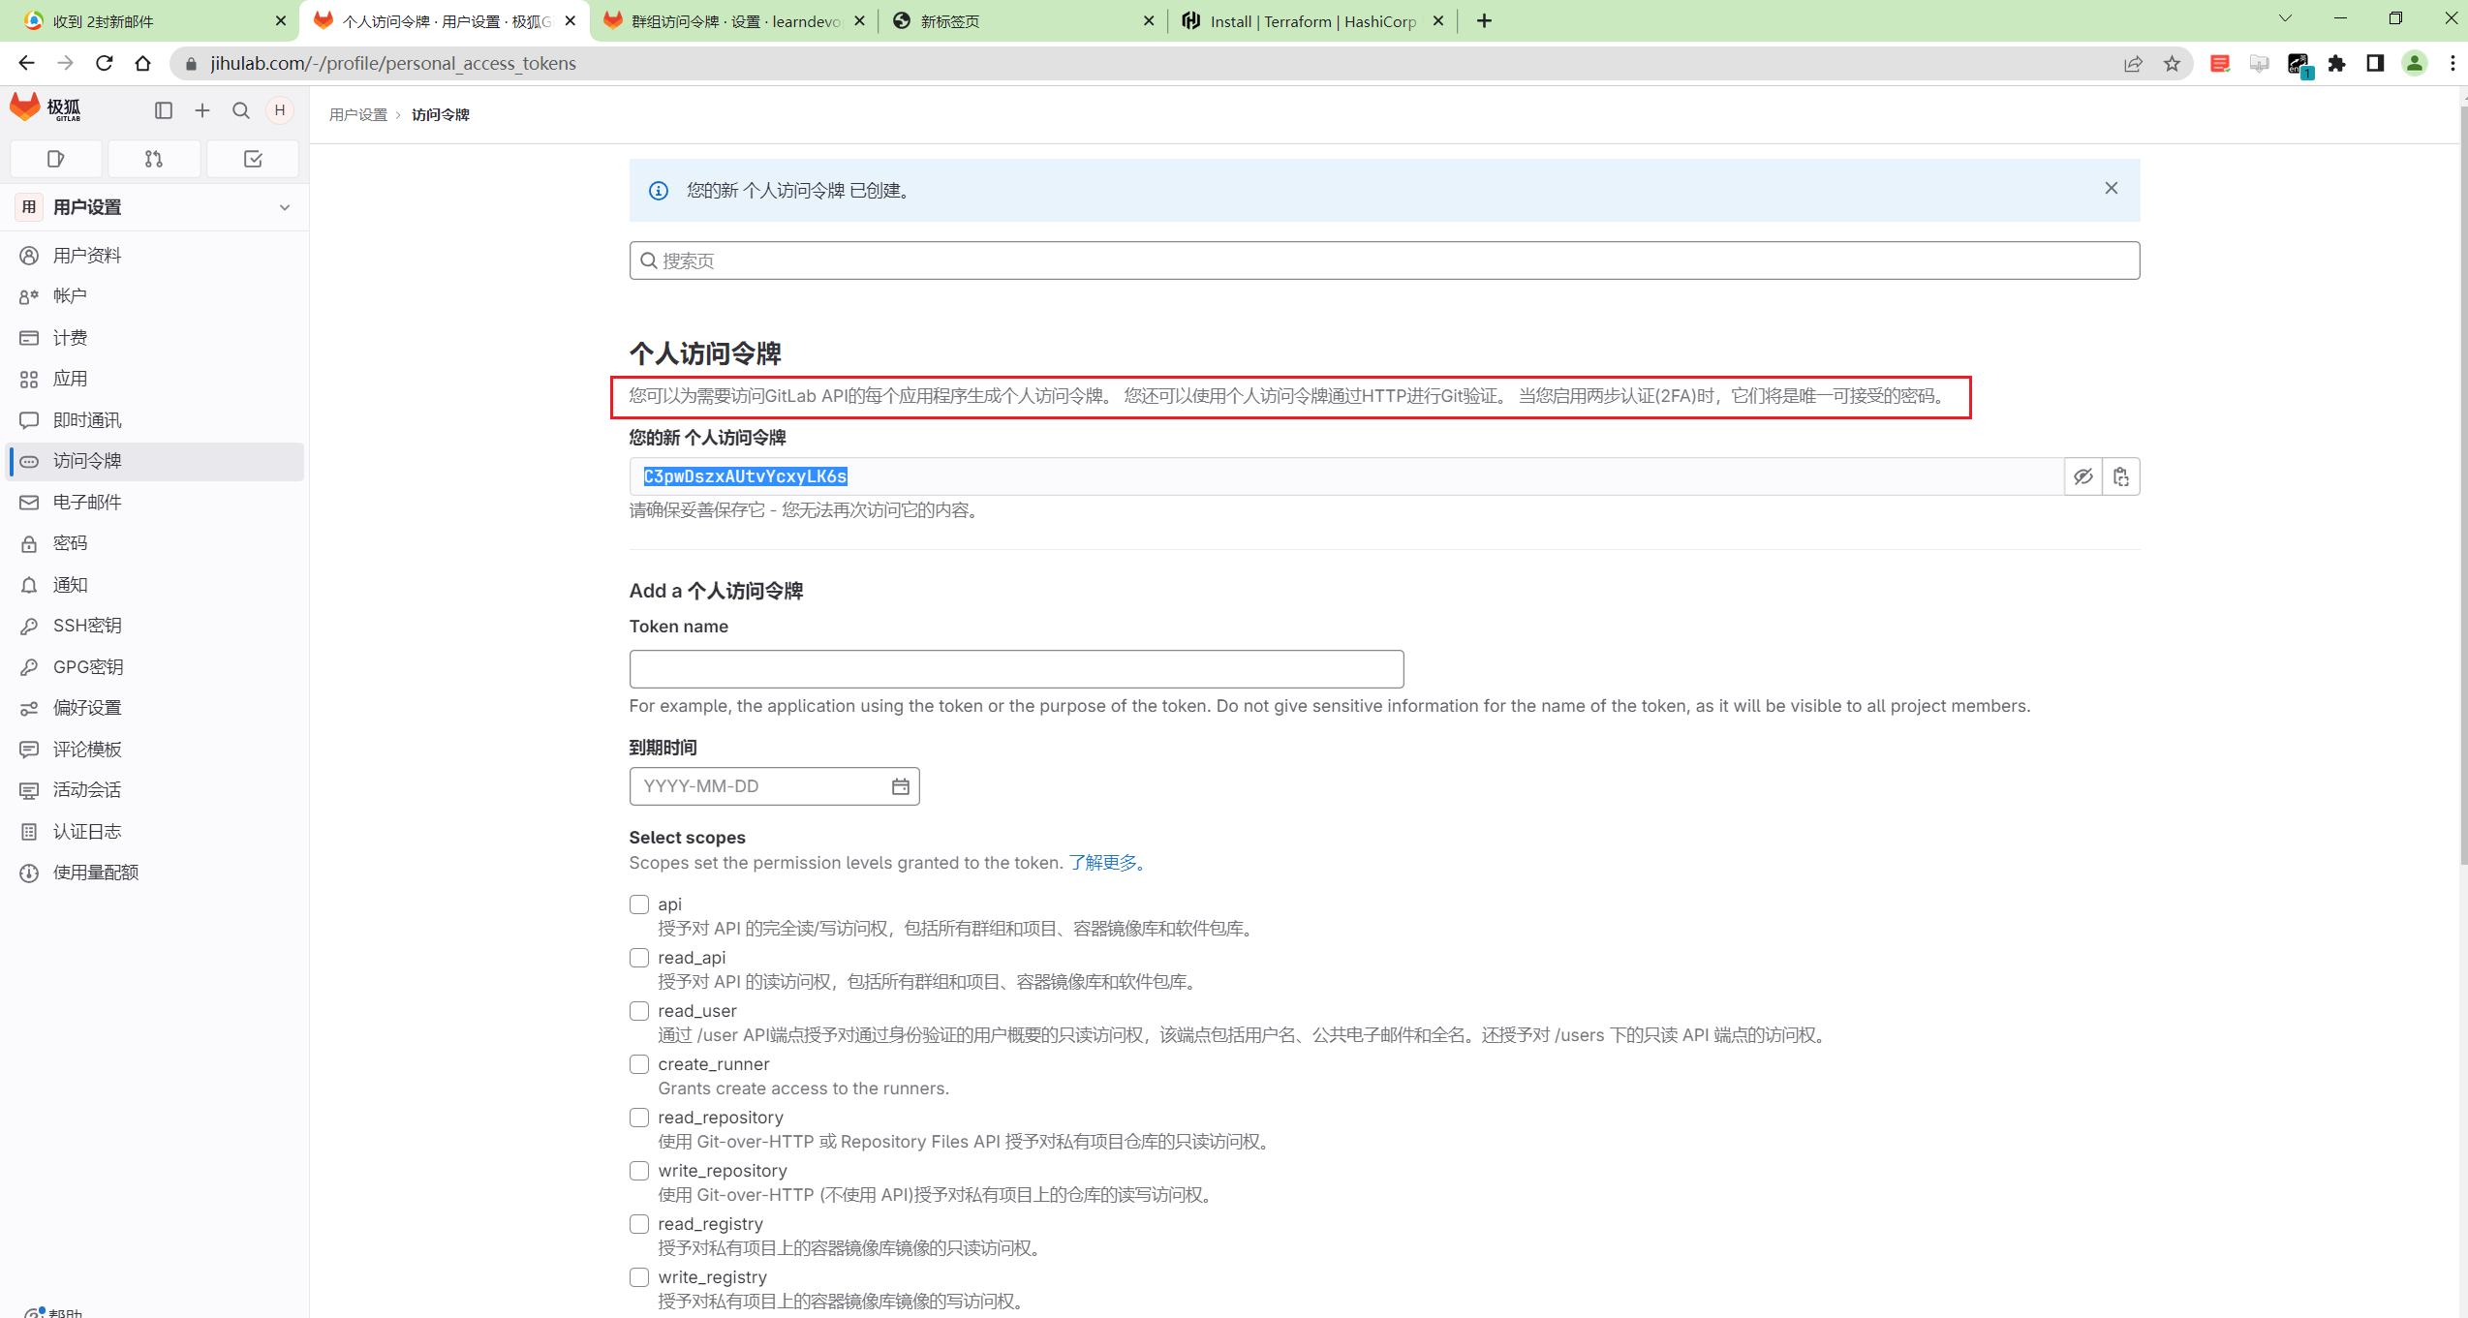Image resolution: width=2468 pixels, height=1318 pixels.
Task: Click the 搜索页 search field
Action: point(1384,261)
